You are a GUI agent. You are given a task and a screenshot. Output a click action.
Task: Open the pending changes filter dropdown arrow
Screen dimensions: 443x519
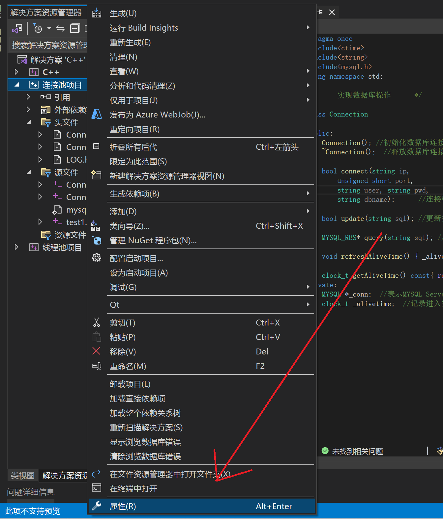[x=49, y=28]
